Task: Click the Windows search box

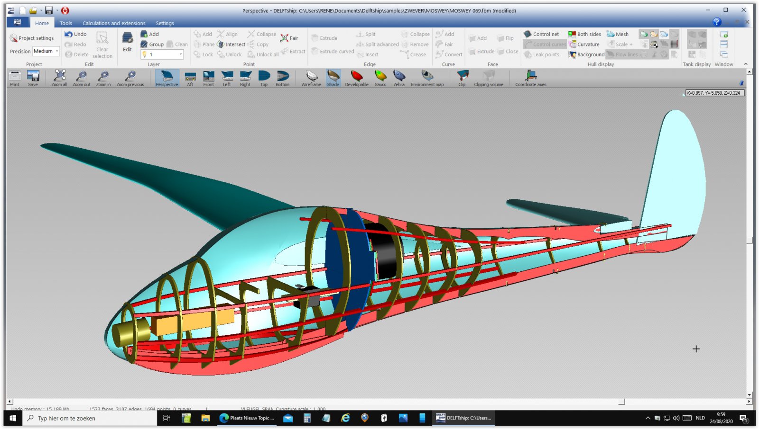Action: click(89, 418)
